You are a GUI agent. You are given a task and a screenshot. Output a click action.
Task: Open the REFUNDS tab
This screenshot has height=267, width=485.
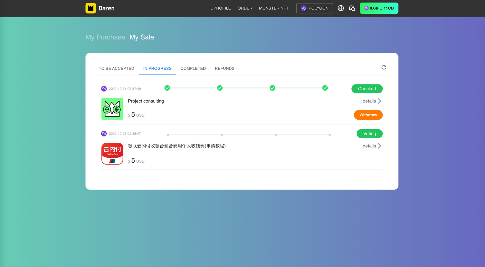(x=224, y=69)
